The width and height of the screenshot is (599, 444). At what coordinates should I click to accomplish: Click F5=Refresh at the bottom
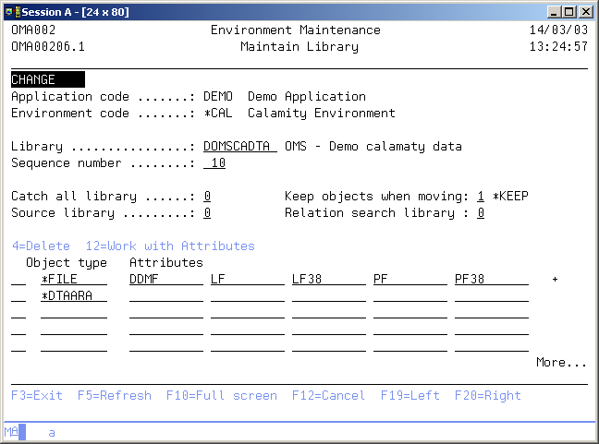click(x=114, y=395)
